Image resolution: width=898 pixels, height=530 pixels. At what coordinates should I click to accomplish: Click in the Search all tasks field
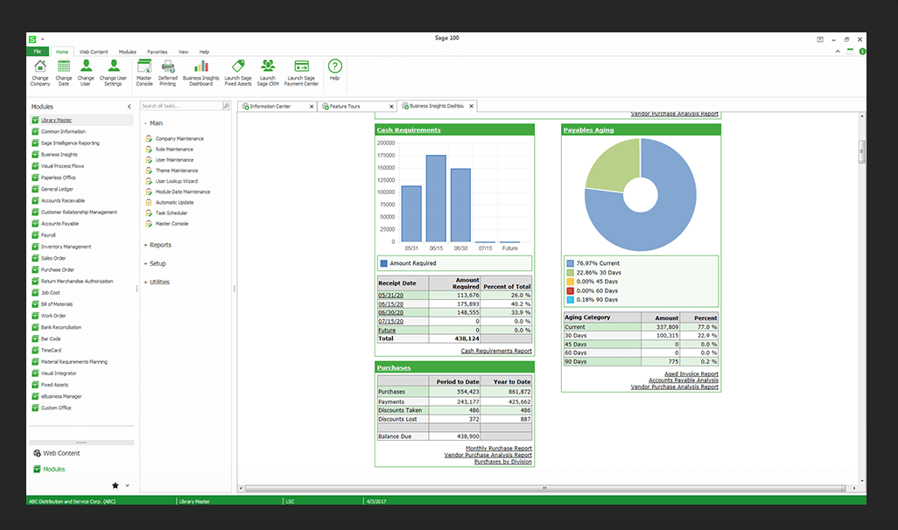[x=181, y=106]
